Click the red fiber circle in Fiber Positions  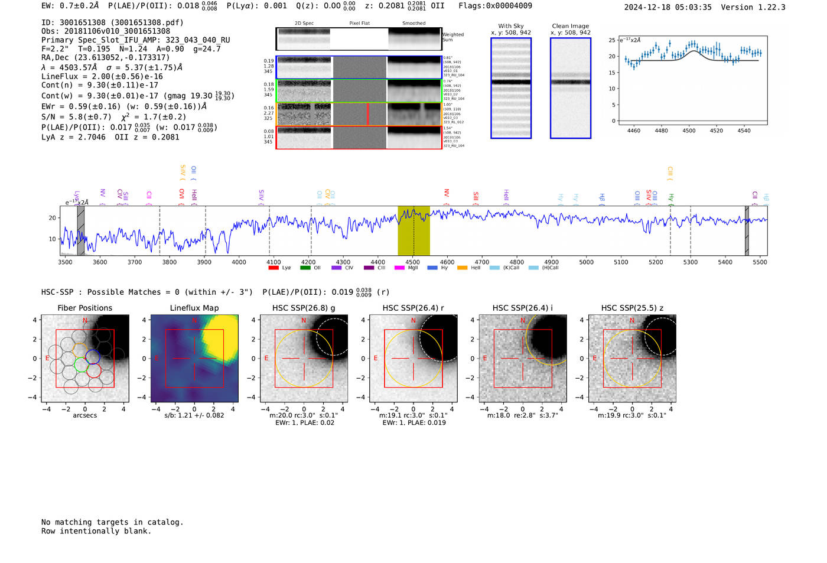pyautogui.click(x=95, y=370)
